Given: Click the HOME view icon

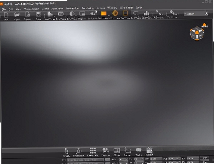Looking at the screenshot, I should point(204,25).
